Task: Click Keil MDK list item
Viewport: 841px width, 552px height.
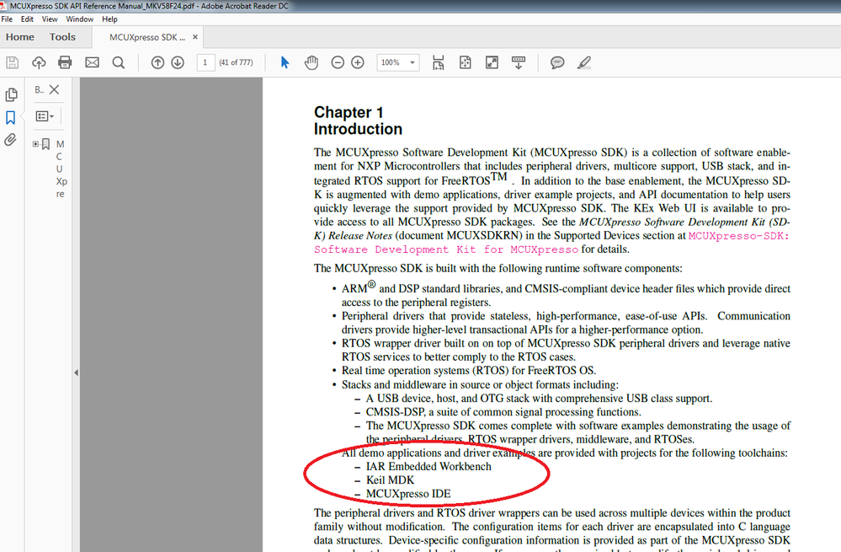Action: [390, 480]
